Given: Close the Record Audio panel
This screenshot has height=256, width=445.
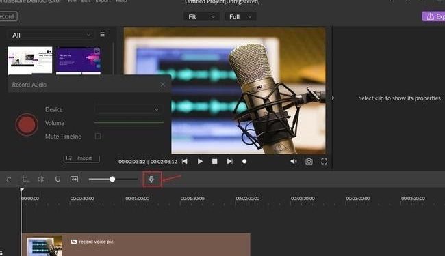Looking at the screenshot, I should point(163,84).
